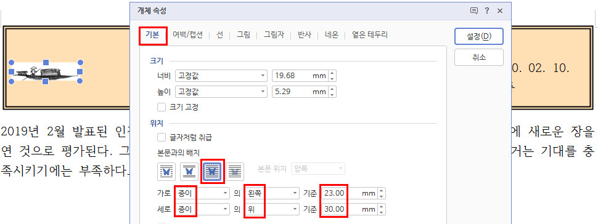Decrease horizontal offset with stepper down arrow
This screenshot has width=598, height=224.
point(382,196)
